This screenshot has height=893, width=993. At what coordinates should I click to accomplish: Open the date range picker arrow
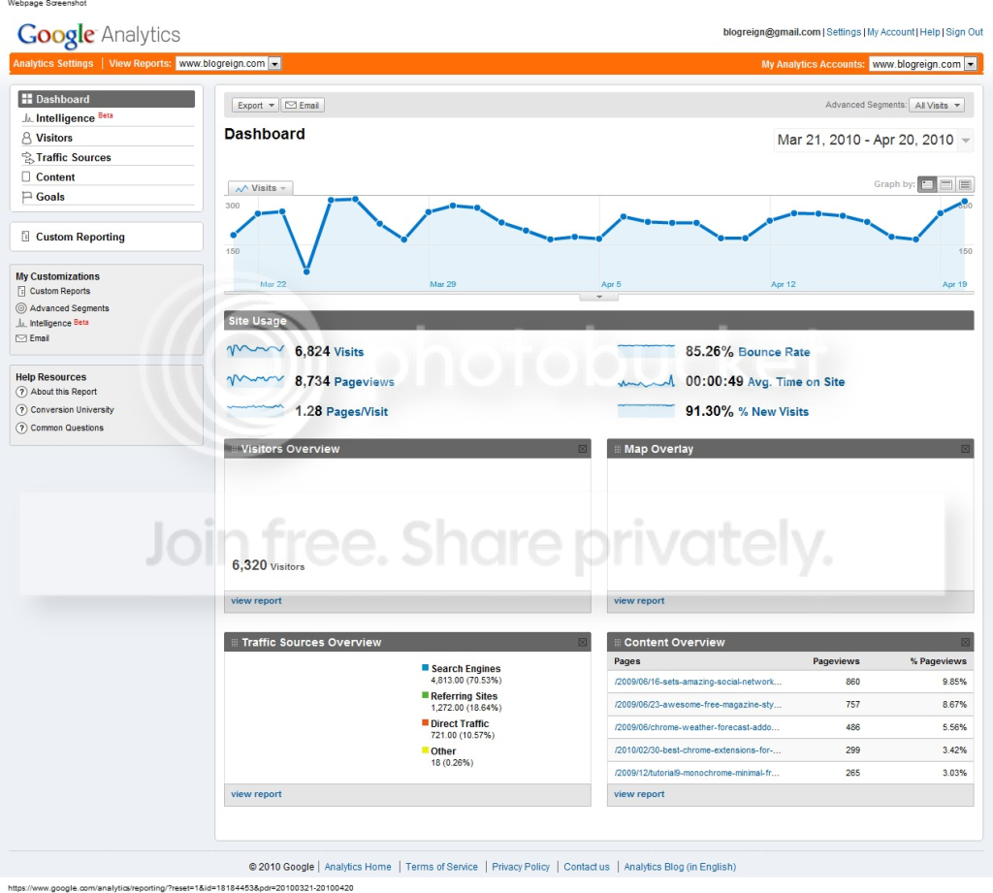pos(966,140)
